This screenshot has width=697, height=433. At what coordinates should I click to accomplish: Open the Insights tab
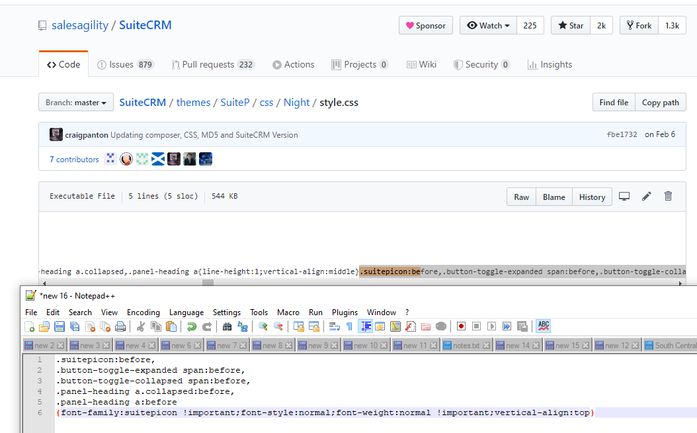pyautogui.click(x=550, y=64)
